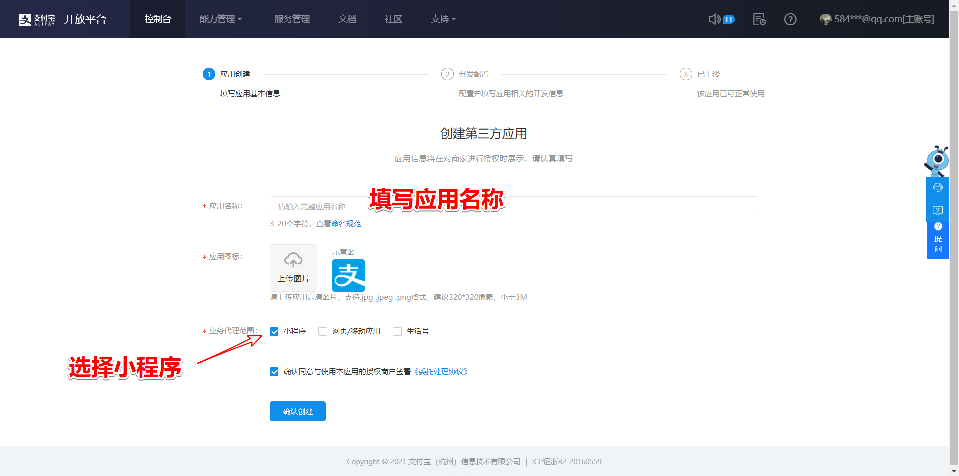Click the 584***@qq.com account name

884,19
